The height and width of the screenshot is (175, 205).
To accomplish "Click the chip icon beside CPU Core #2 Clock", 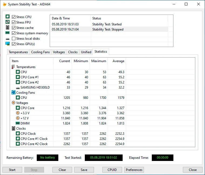I will pyautogui.click(x=18, y=144).
